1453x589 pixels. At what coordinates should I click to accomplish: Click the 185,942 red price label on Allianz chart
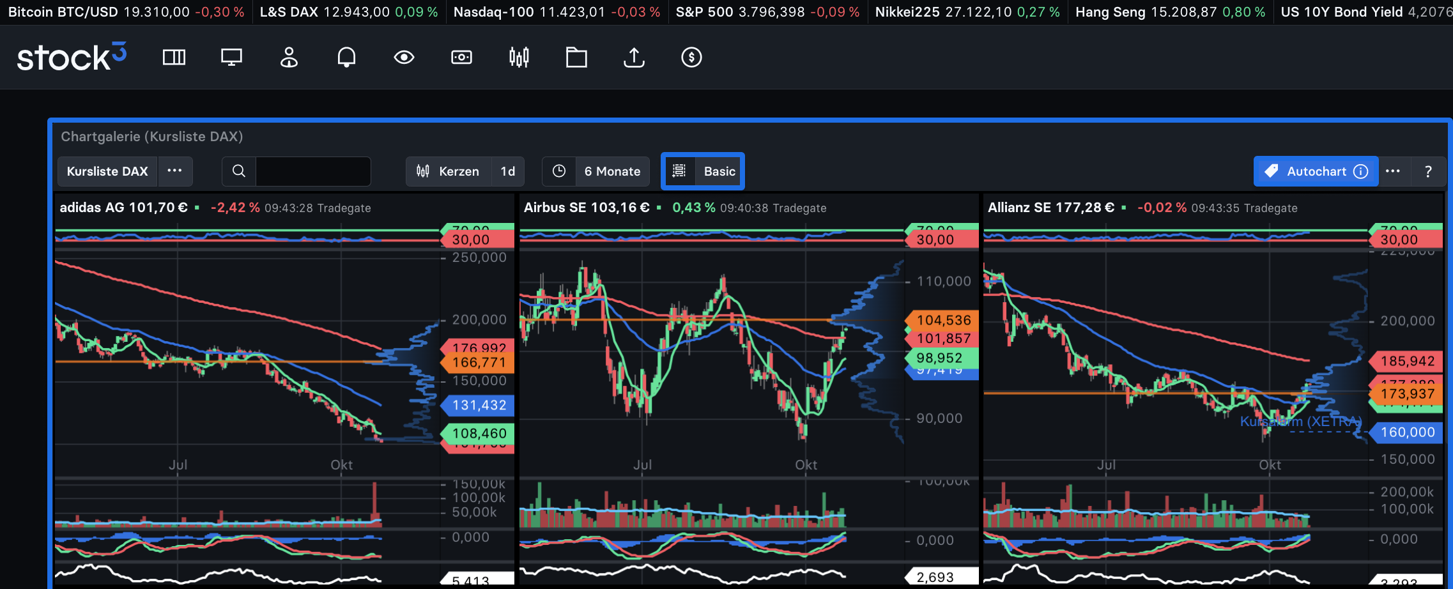pyautogui.click(x=1406, y=361)
